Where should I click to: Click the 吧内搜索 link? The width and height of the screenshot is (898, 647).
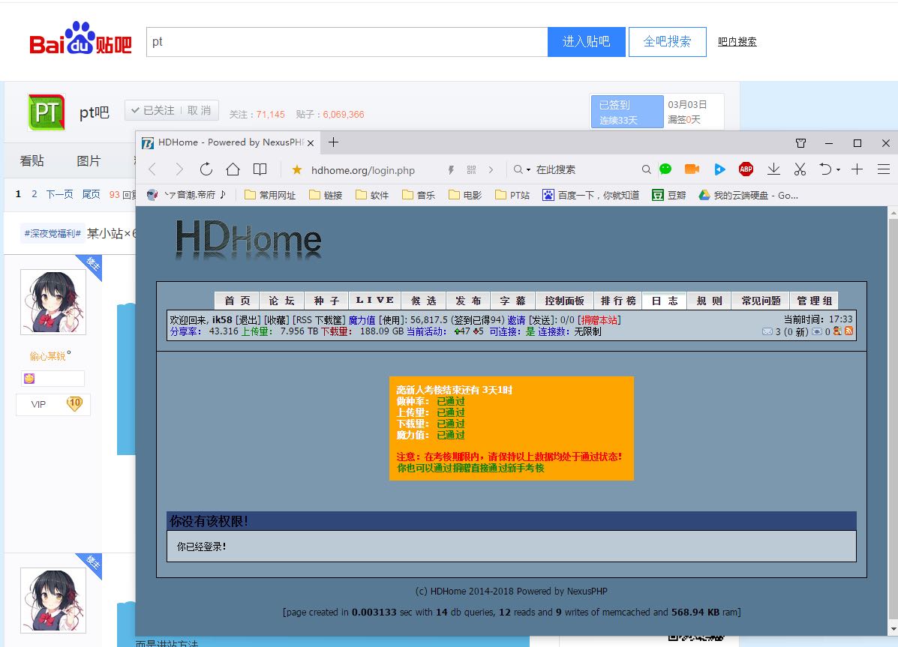coord(737,42)
